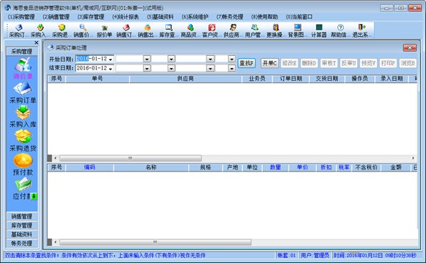Open the (2)销售管理 menu
Screen dimensions: 426x263
coord(56,17)
